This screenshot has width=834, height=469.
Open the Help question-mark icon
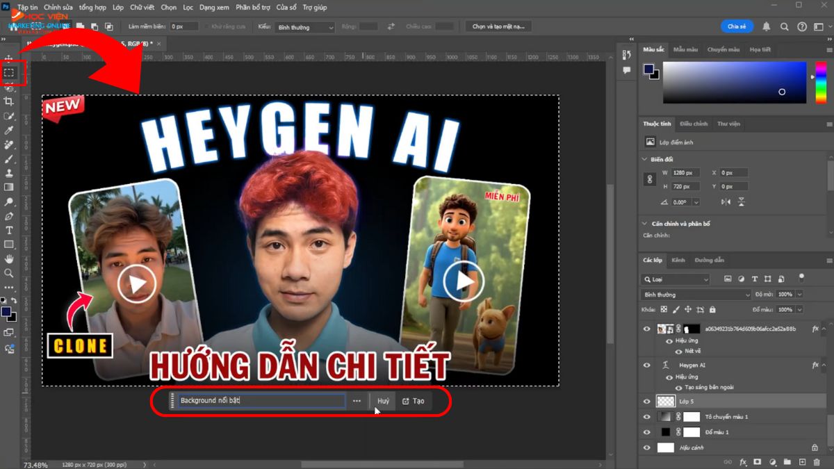click(802, 26)
